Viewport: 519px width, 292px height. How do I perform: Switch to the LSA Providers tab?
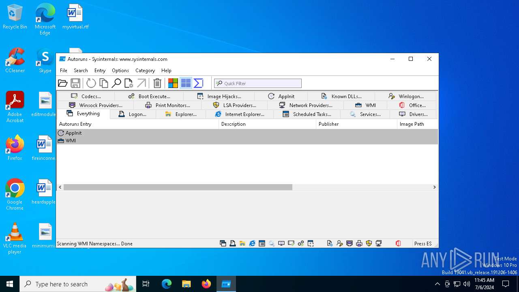click(234, 105)
